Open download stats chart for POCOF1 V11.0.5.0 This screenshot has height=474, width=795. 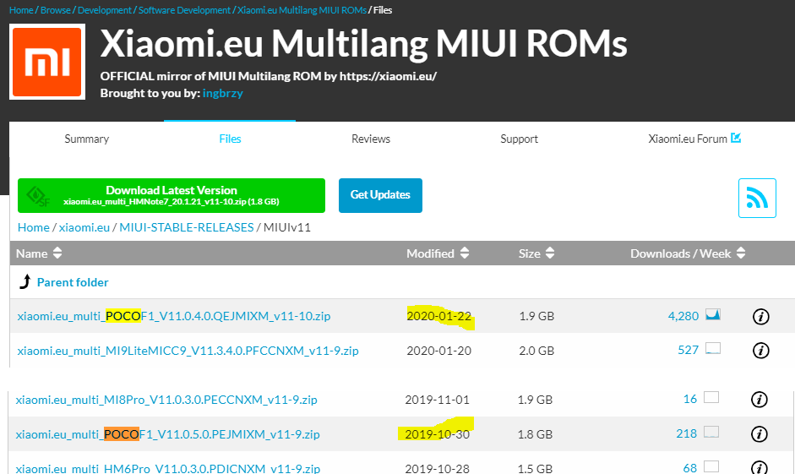[711, 432]
